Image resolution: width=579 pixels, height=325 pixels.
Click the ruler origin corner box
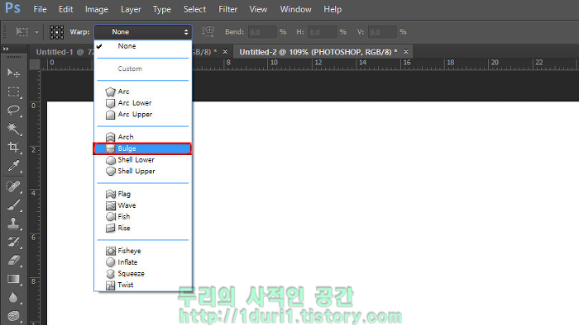point(35,64)
